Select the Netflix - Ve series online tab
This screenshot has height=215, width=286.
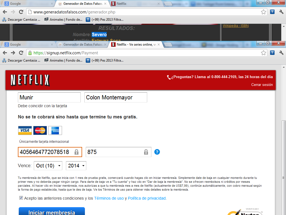point(136,45)
